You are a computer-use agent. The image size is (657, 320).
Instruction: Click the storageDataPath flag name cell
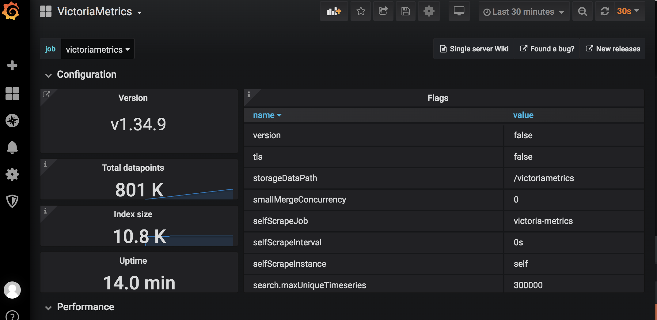click(x=374, y=178)
